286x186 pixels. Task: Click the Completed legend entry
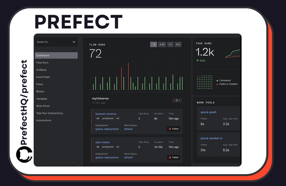tap(224, 80)
